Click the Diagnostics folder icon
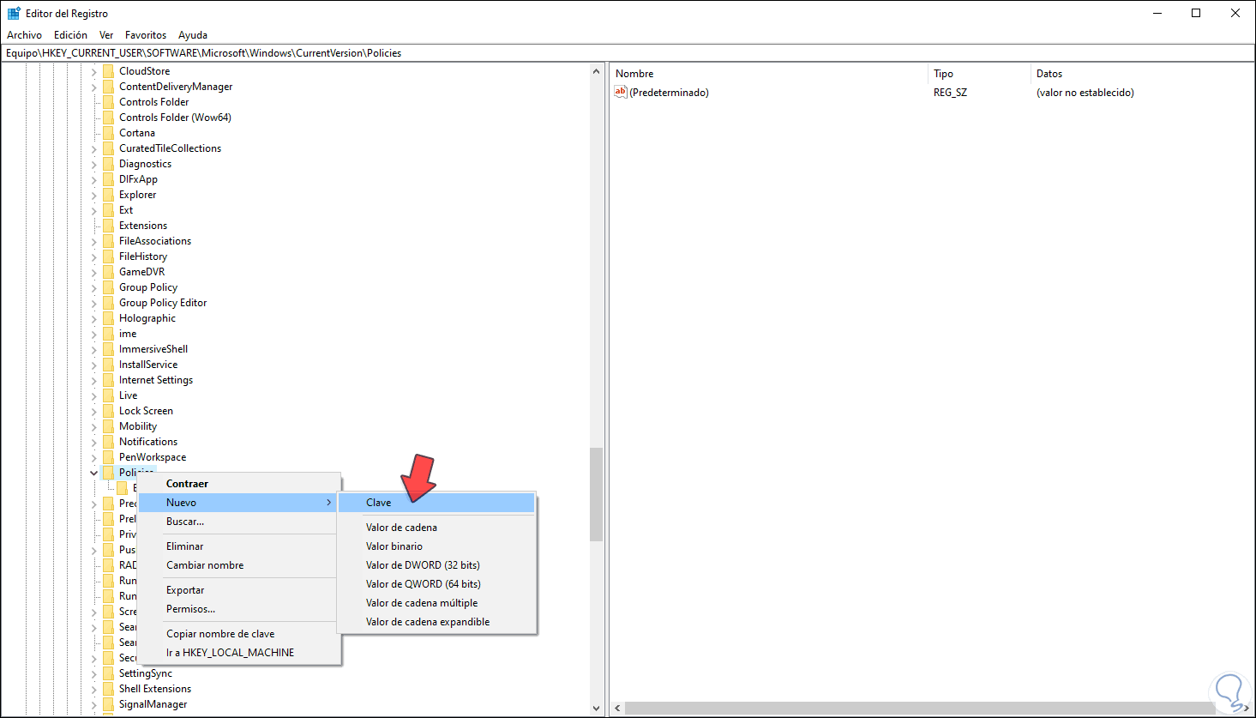This screenshot has height=718, width=1256. (x=108, y=164)
